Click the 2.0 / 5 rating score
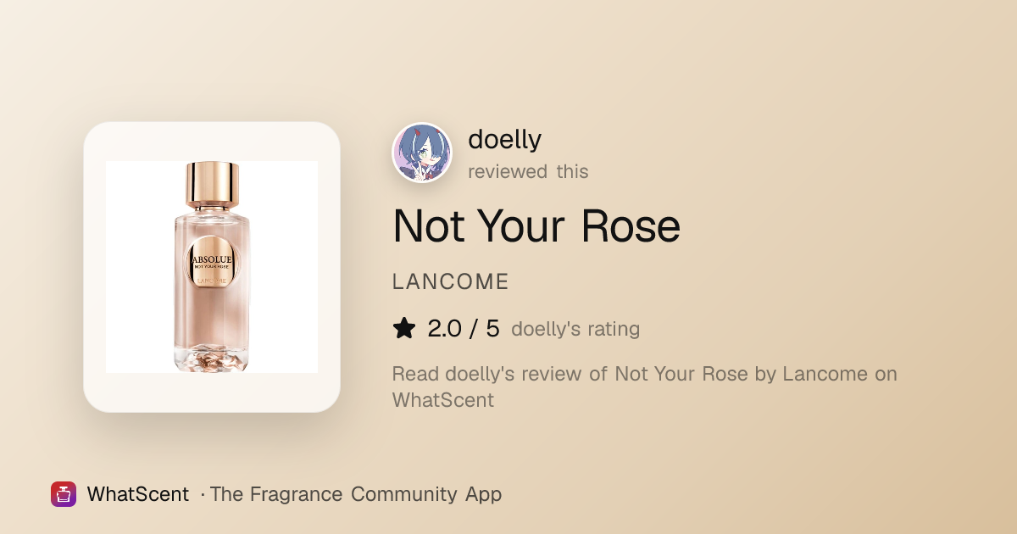Screen dimensions: 1017x534 (x=464, y=329)
